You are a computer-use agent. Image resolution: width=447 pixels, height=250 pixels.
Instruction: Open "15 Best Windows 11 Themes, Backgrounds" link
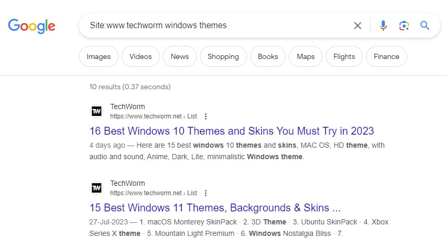pos(215,207)
